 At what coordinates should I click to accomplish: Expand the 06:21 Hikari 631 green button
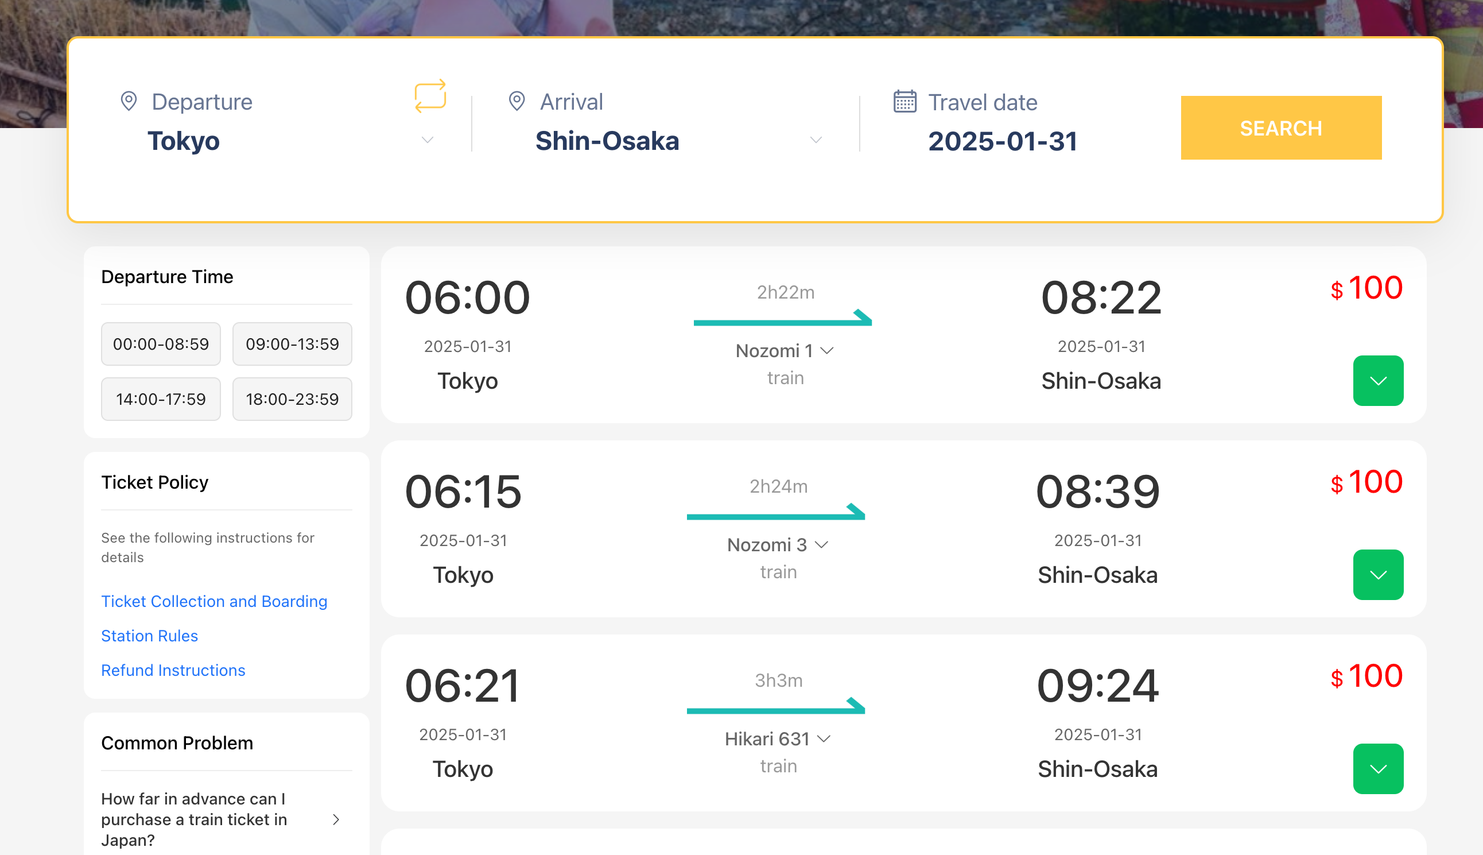pos(1377,769)
